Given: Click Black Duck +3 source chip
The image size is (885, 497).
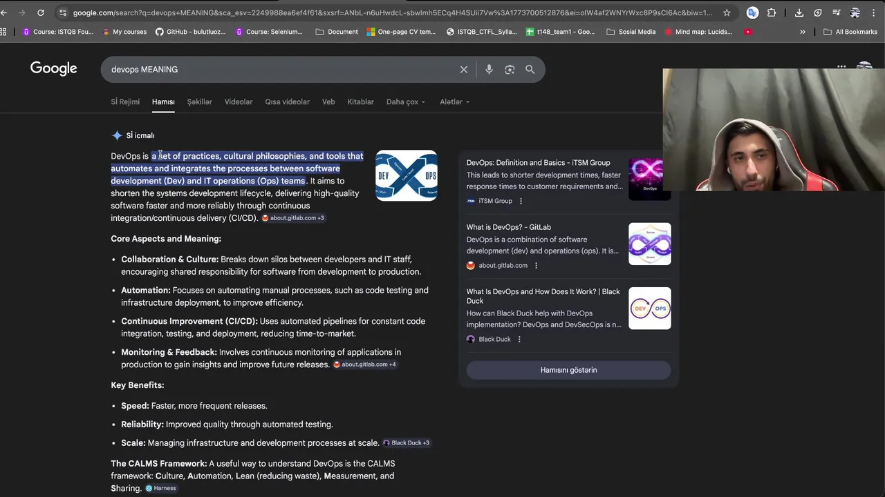Looking at the screenshot, I should 407,443.
